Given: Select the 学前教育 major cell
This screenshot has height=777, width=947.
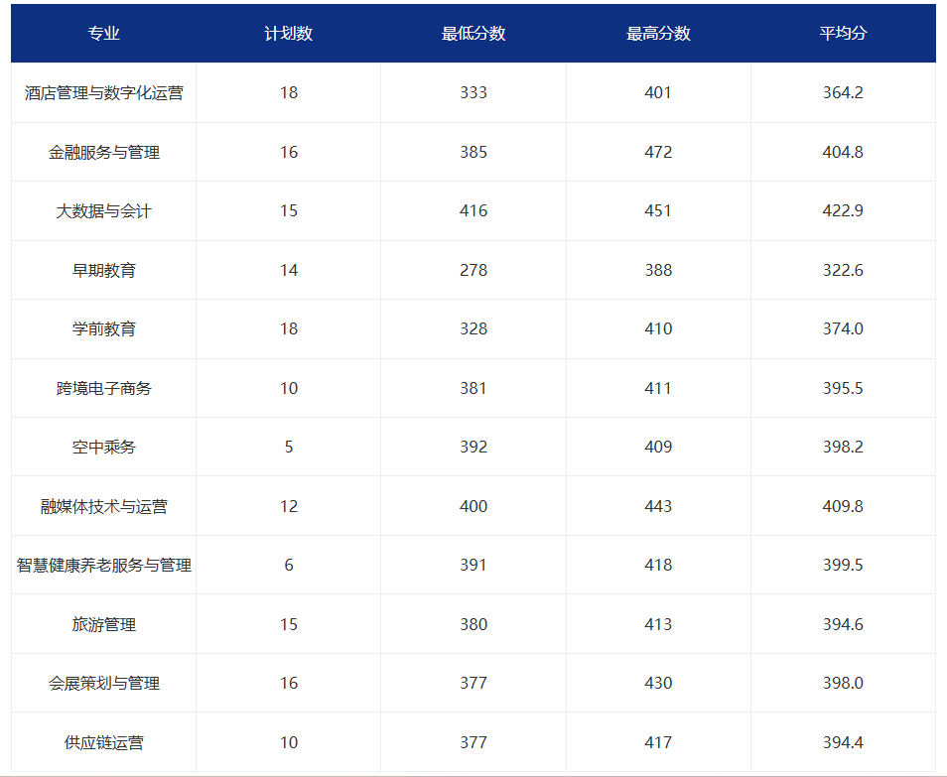Looking at the screenshot, I should [x=103, y=328].
